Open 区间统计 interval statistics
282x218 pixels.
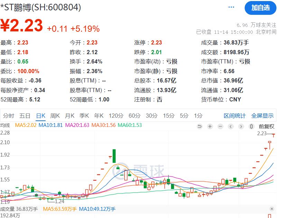(x=235, y=116)
